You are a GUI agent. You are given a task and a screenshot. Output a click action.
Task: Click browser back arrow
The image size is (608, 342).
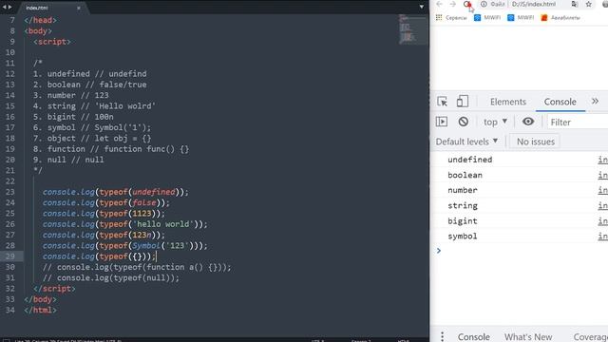click(x=439, y=4)
